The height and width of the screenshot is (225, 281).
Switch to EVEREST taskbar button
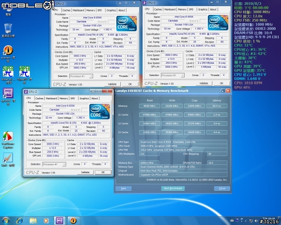tap(73, 221)
